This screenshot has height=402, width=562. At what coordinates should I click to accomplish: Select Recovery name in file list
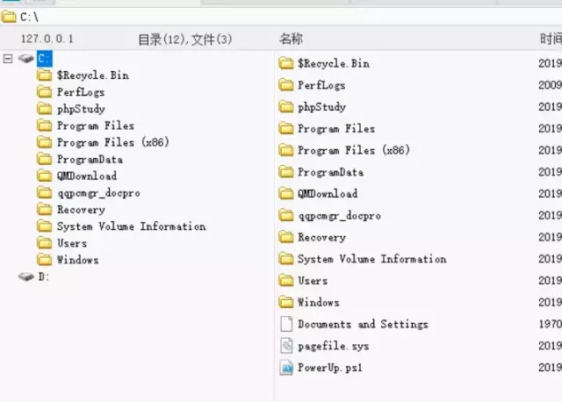(322, 237)
